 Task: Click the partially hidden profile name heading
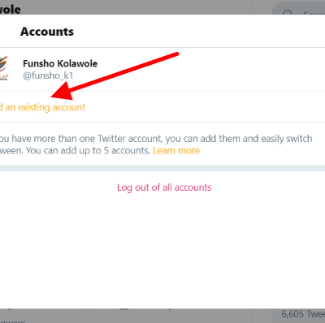coord(11,9)
